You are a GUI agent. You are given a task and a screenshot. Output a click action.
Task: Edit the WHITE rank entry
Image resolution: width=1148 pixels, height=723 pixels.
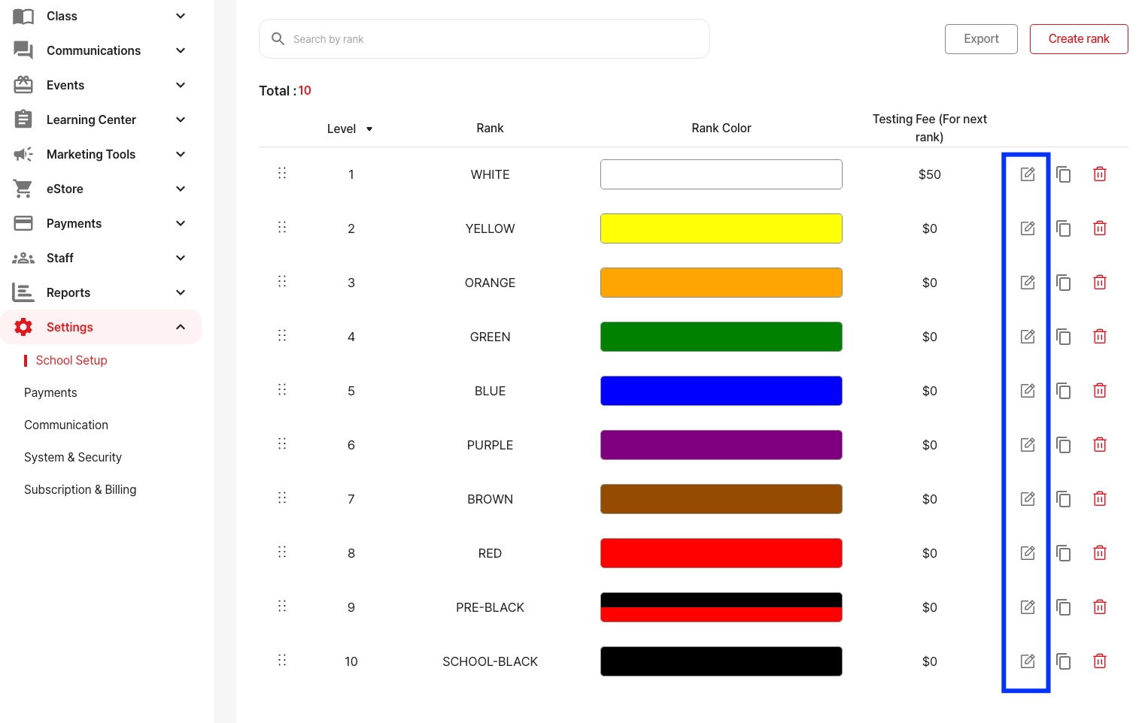pyautogui.click(x=1028, y=174)
